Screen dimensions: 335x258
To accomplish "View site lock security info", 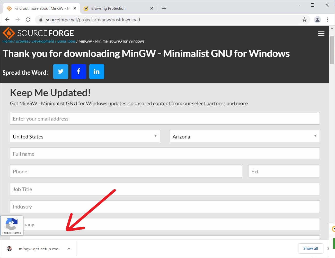I will coord(40,20).
